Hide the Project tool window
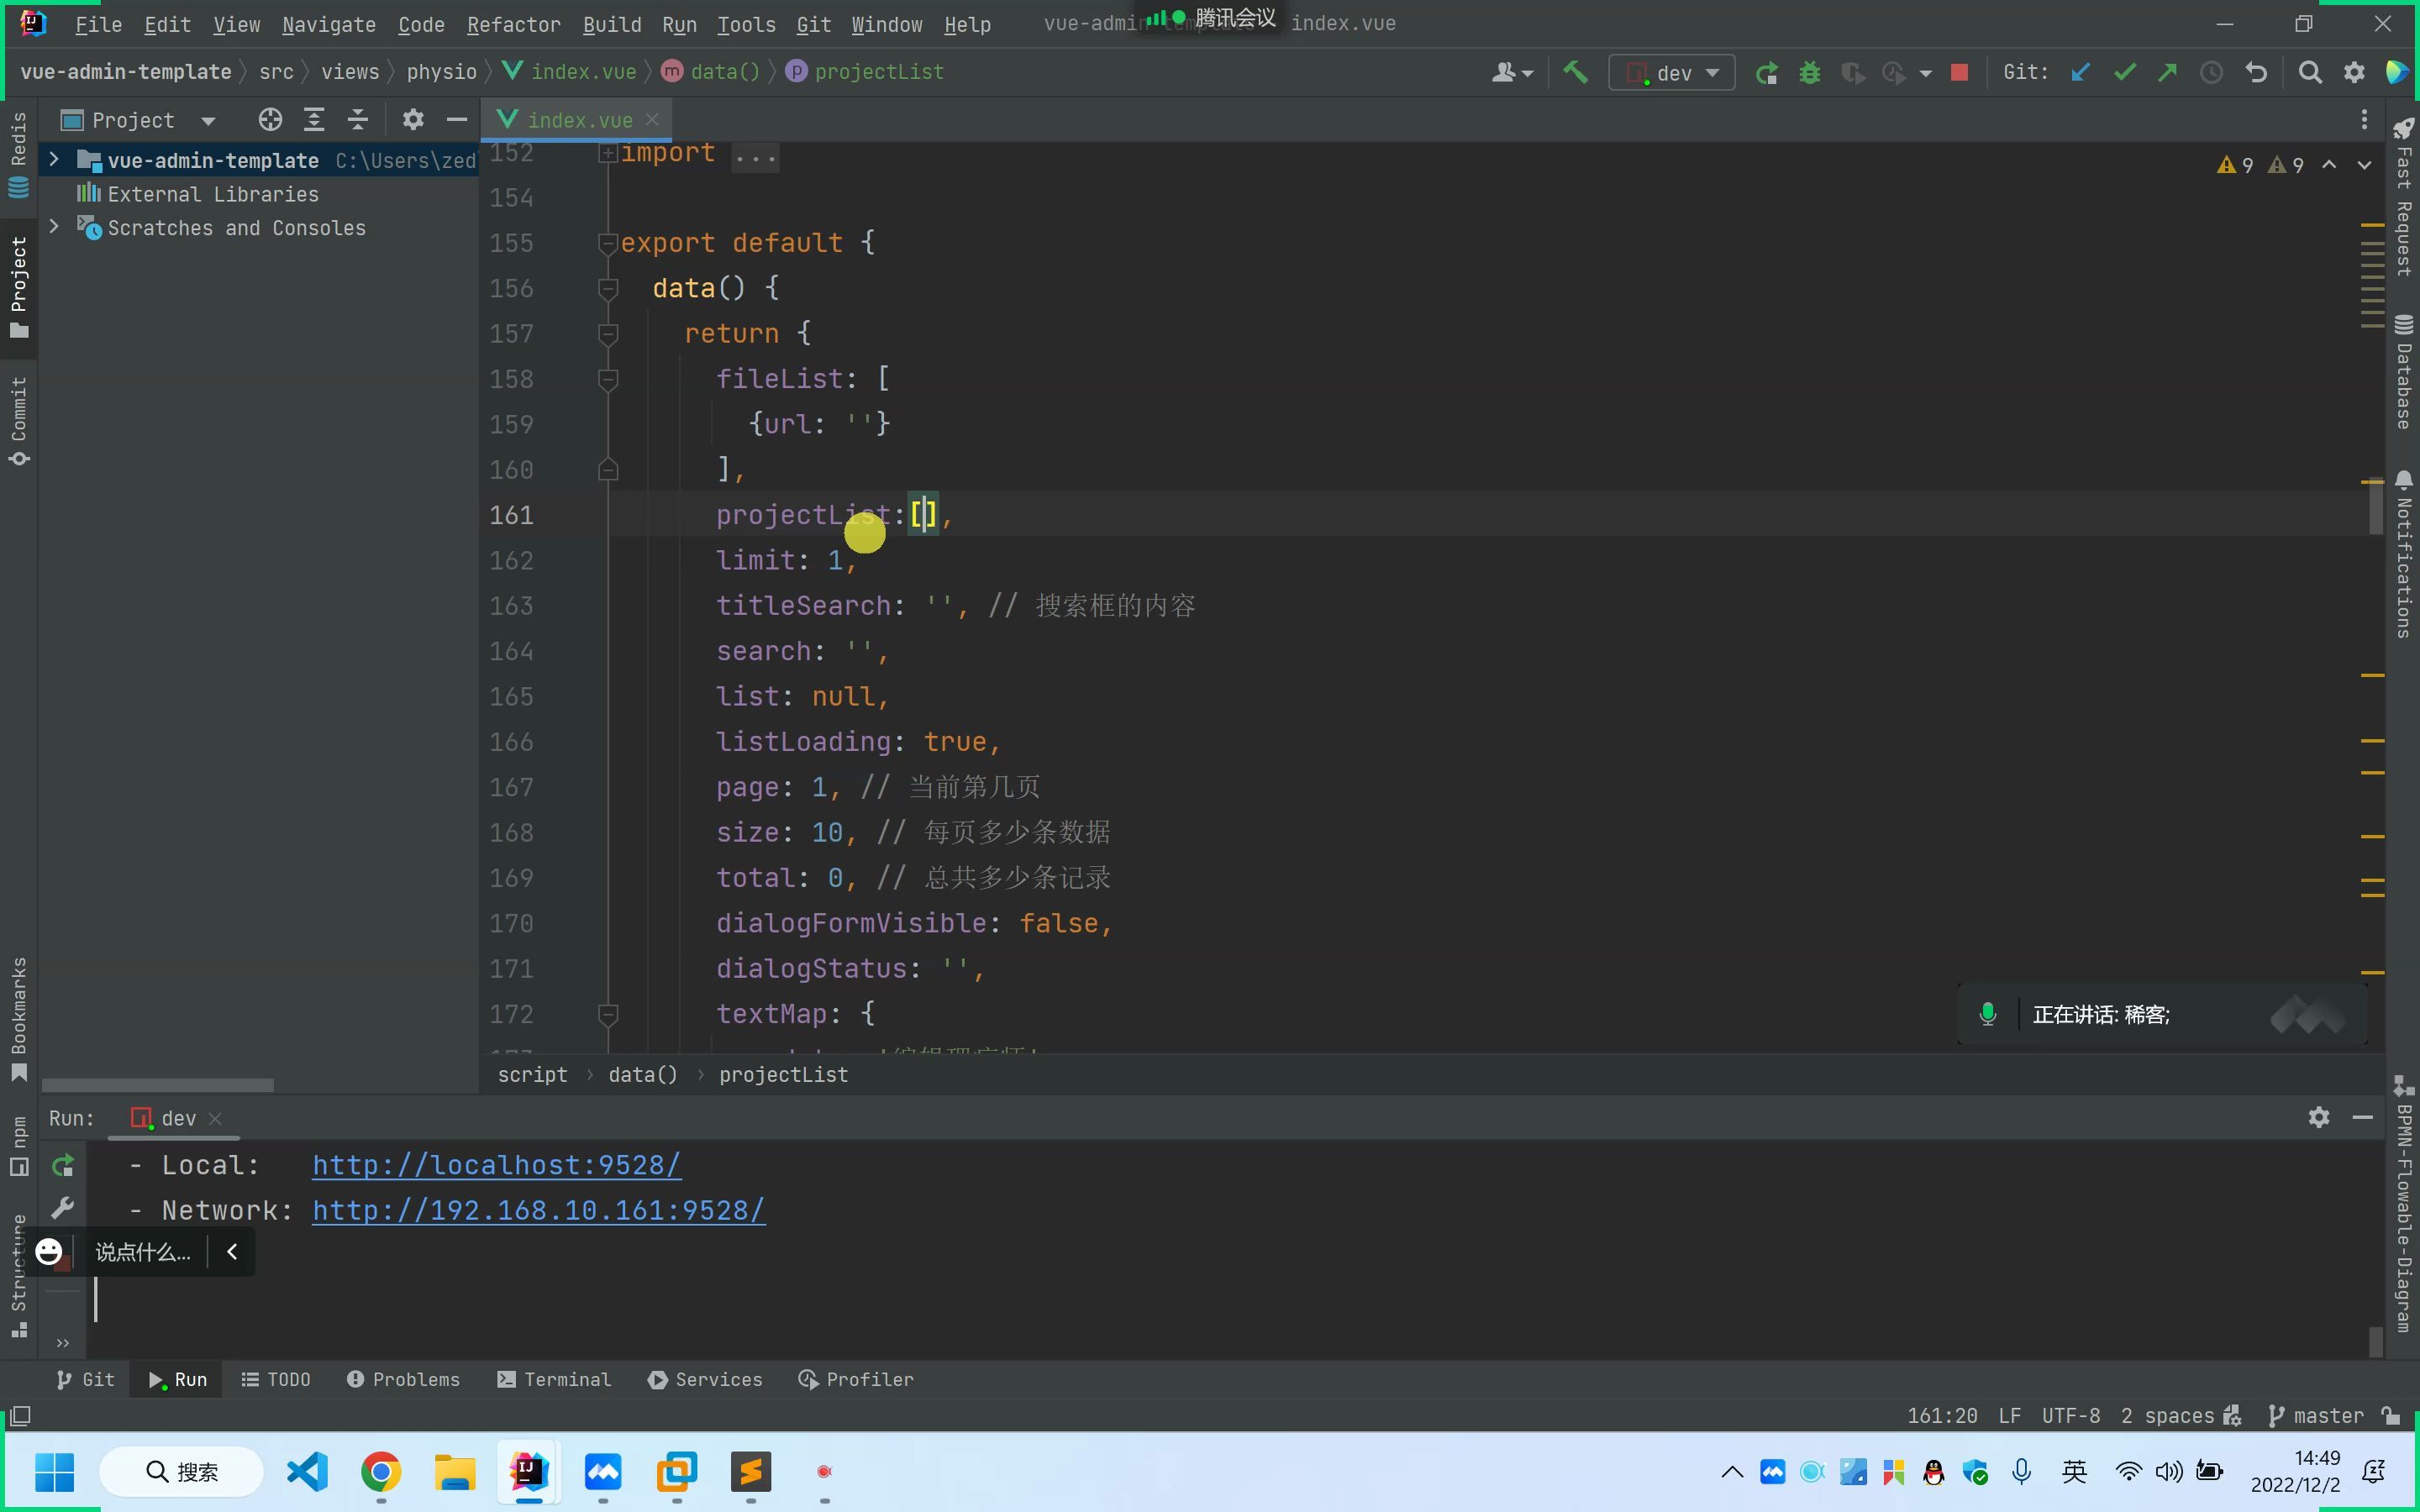The width and height of the screenshot is (2420, 1512). (x=456, y=120)
